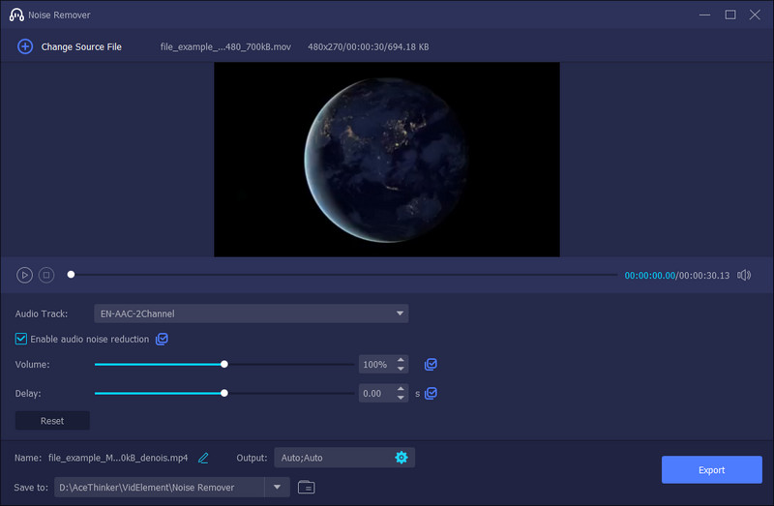
Task: Open the Save to path dropdown arrow
Action: click(x=277, y=487)
